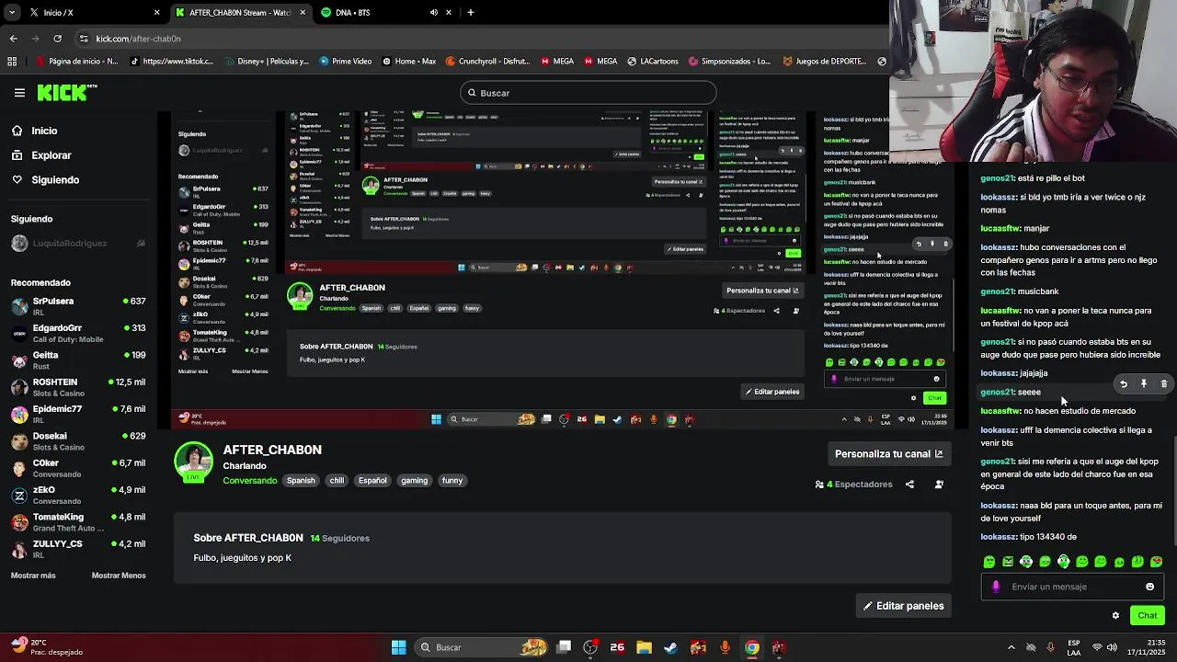The height and width of the screenshot is (662, 1177).
Task: Collapse list with Mostrar Menos
Action: point(119,576)
